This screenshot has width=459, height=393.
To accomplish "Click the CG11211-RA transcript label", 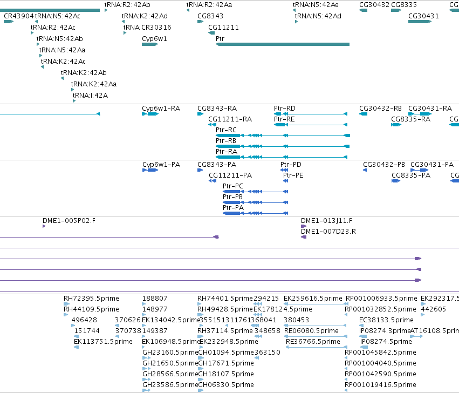I will (x=230, y=119).
